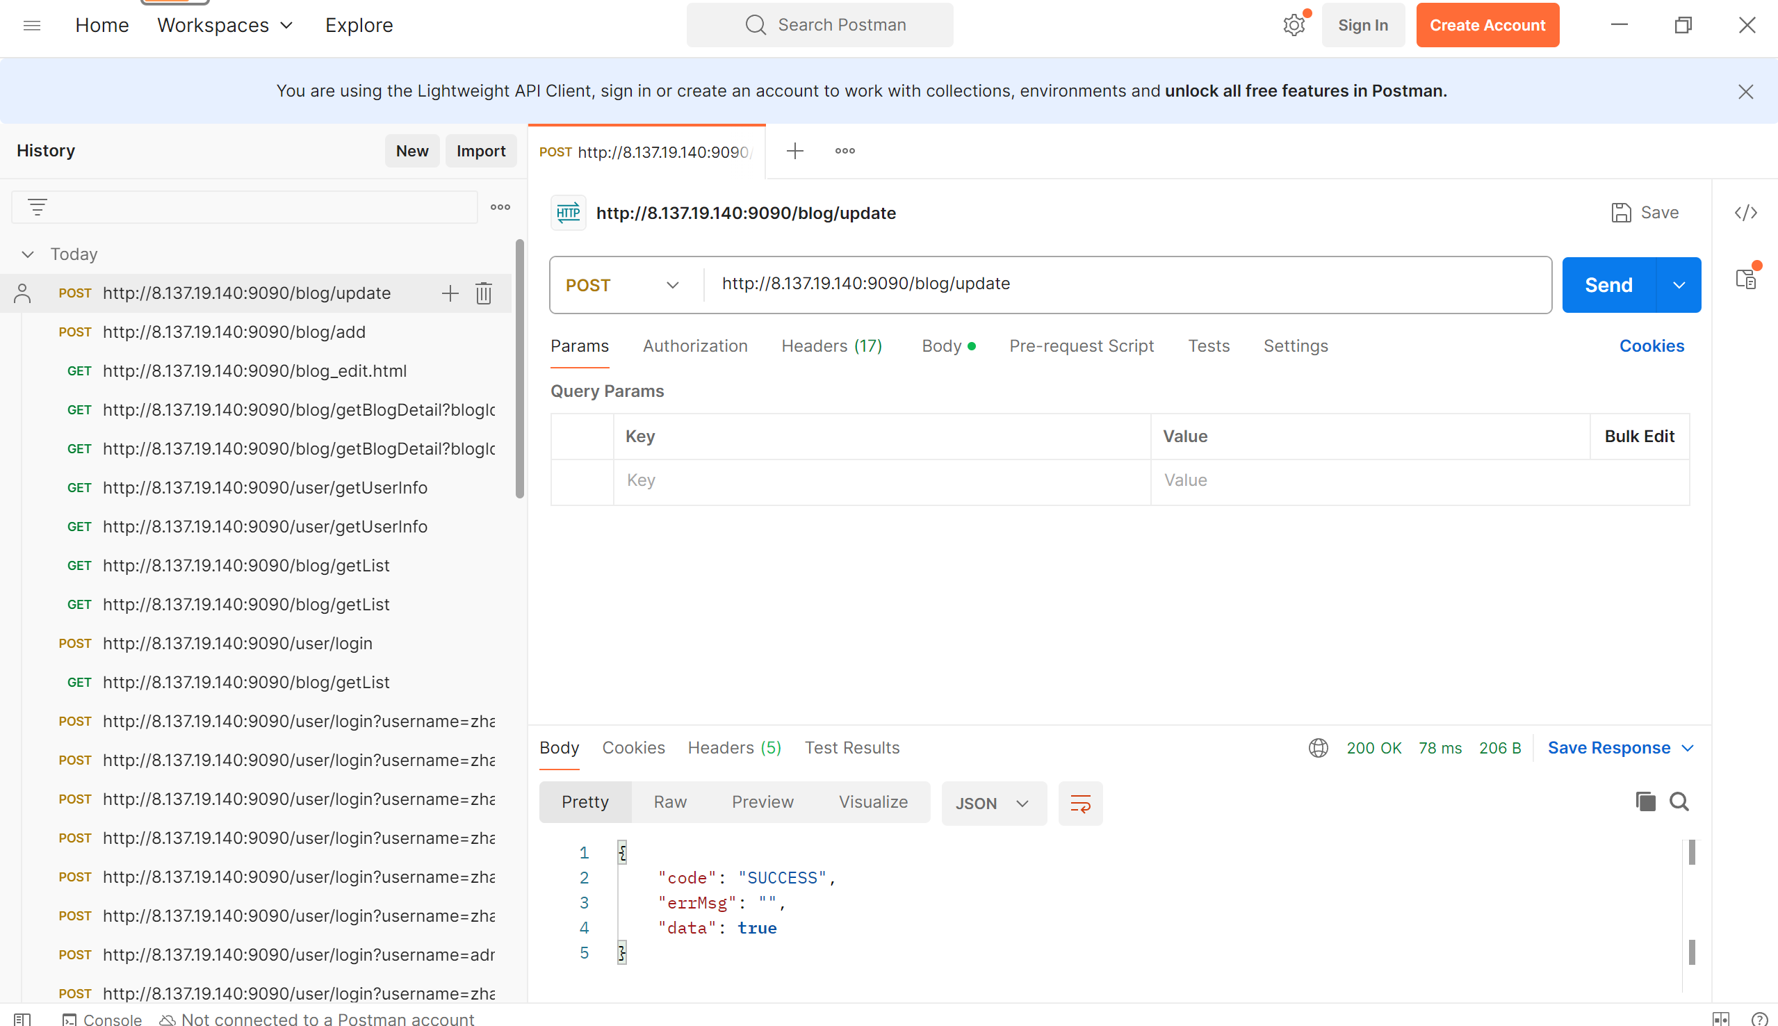1778x1026 pixels.
Task: Click the Import button
Action: tap(480, 151)
